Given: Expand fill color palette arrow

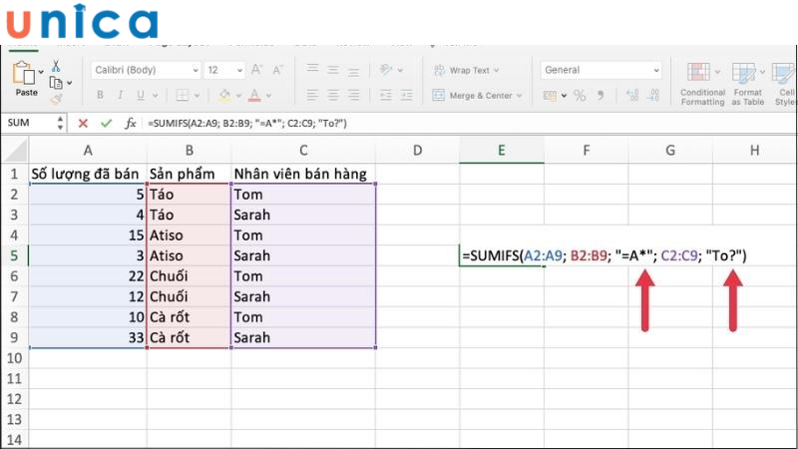Looking at the screenshot, I should pos(238,96).
